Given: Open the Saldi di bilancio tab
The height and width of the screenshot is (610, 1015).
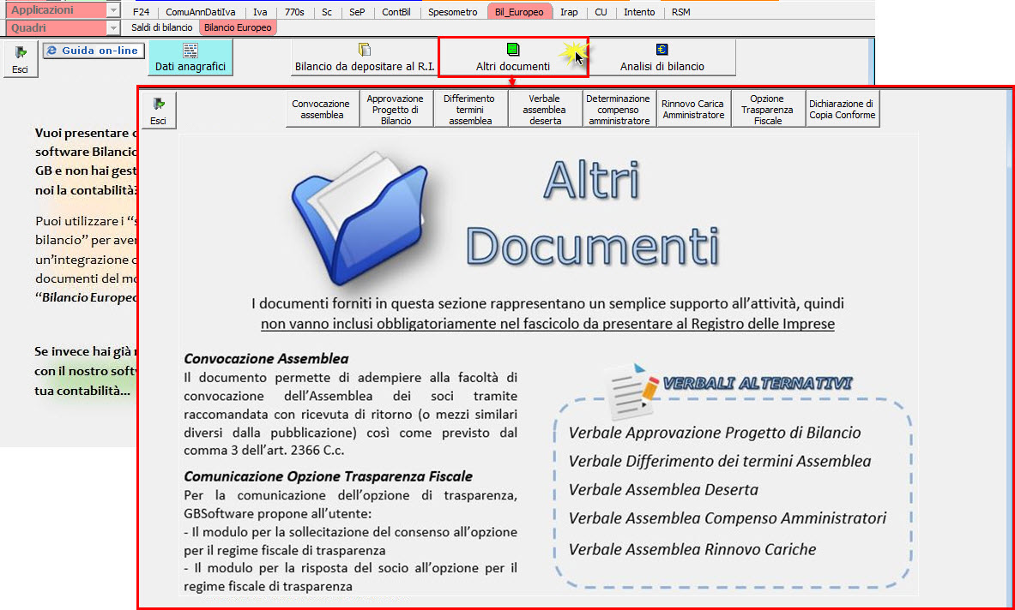Looking at the screenshot, I should pyautogui.click(x=162, y=27).
